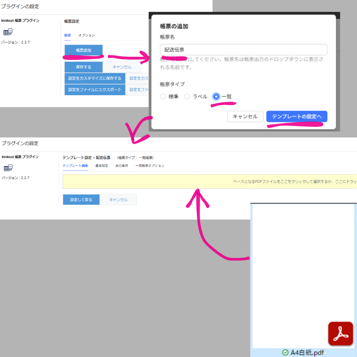357x357 pixels.
Task: Click the yellow base PDF file drop area
Action: coord(210,181)
